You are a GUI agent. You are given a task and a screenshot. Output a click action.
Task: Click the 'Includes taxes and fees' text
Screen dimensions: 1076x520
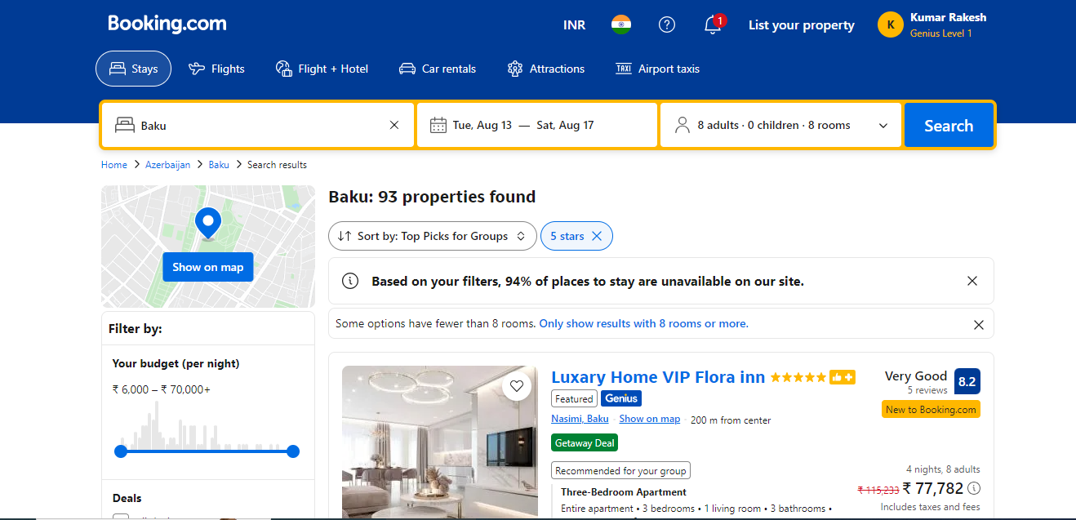(931, 507)
